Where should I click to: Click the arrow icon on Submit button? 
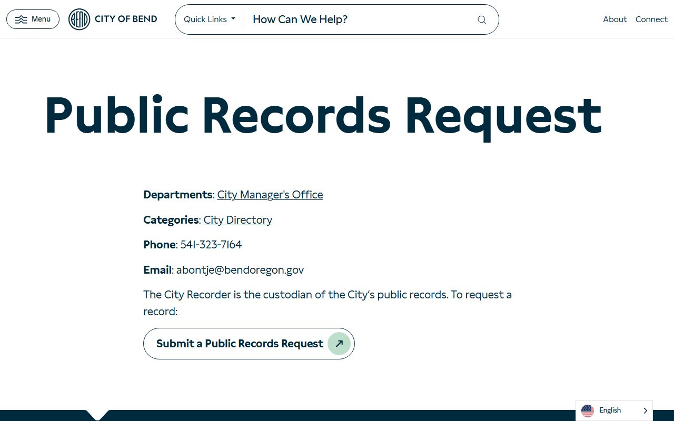click(339, 344)
